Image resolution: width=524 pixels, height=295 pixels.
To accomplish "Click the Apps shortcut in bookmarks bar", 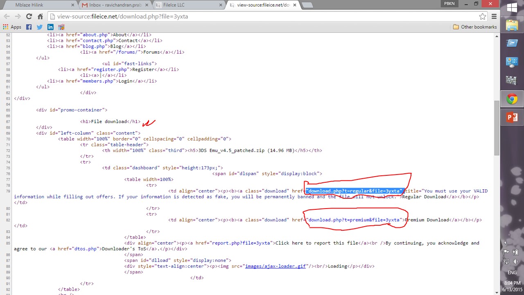I will [x=12, y=27].
